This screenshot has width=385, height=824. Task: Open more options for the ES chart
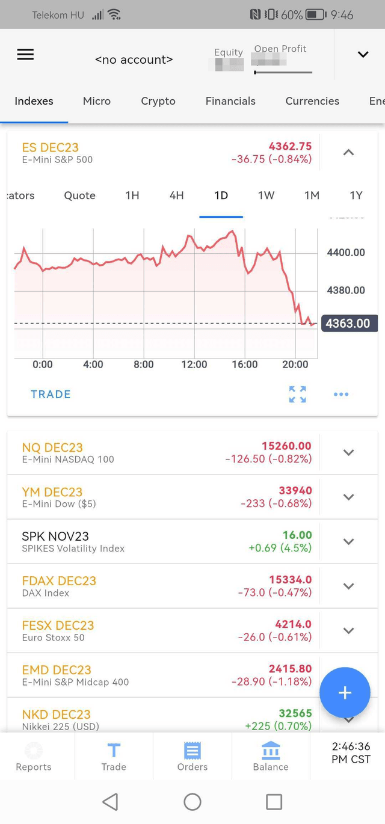(x=341, y=394)
